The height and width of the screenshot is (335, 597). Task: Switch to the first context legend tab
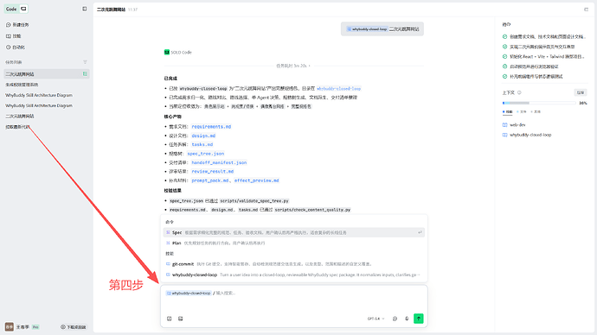pyautogui.click(x=508, y=111)
